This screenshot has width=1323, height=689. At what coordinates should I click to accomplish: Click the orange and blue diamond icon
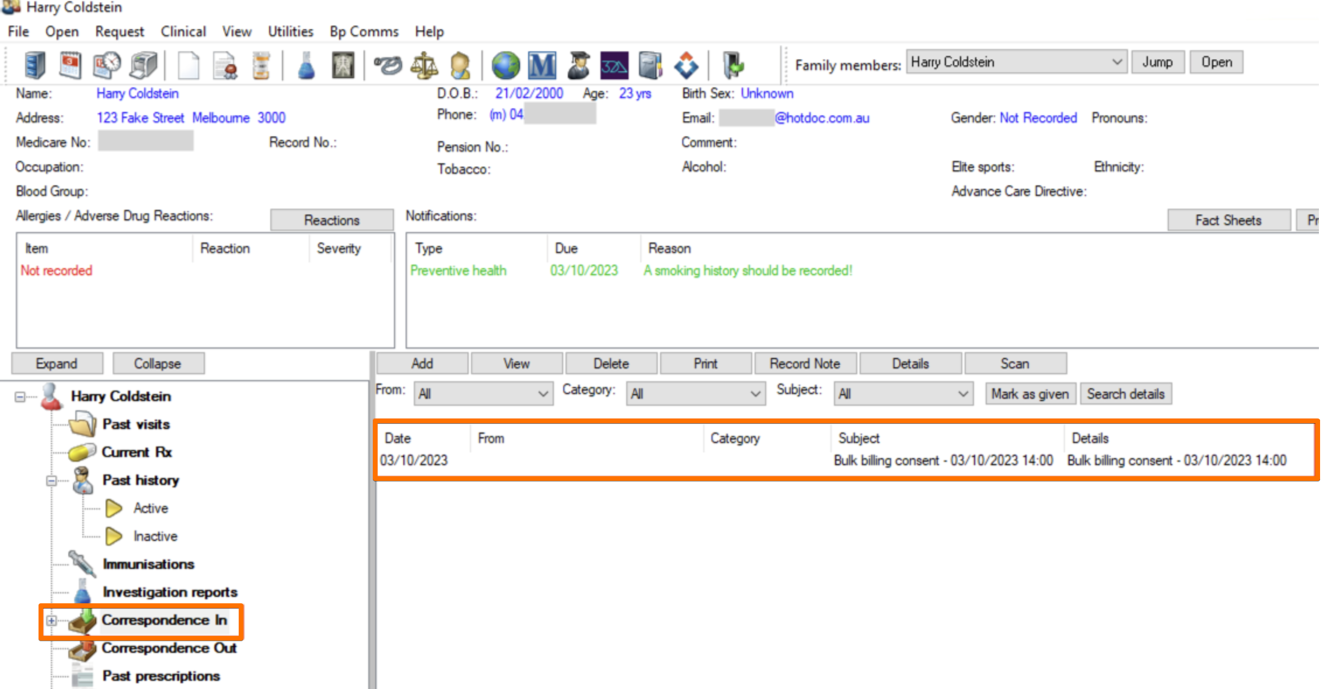686,65
